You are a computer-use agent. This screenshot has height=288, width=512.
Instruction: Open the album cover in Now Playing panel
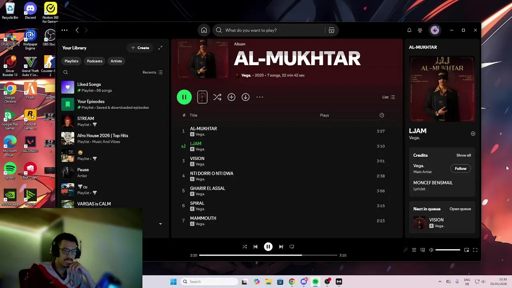click(x=442, y=89)
